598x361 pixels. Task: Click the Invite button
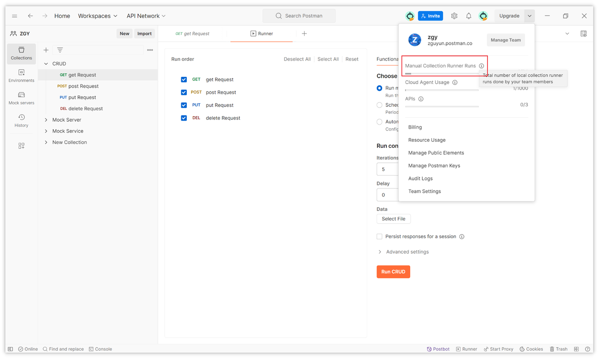click(x=430, y=16)
